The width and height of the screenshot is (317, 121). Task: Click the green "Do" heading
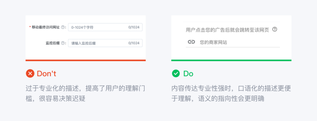pos(188,74)
